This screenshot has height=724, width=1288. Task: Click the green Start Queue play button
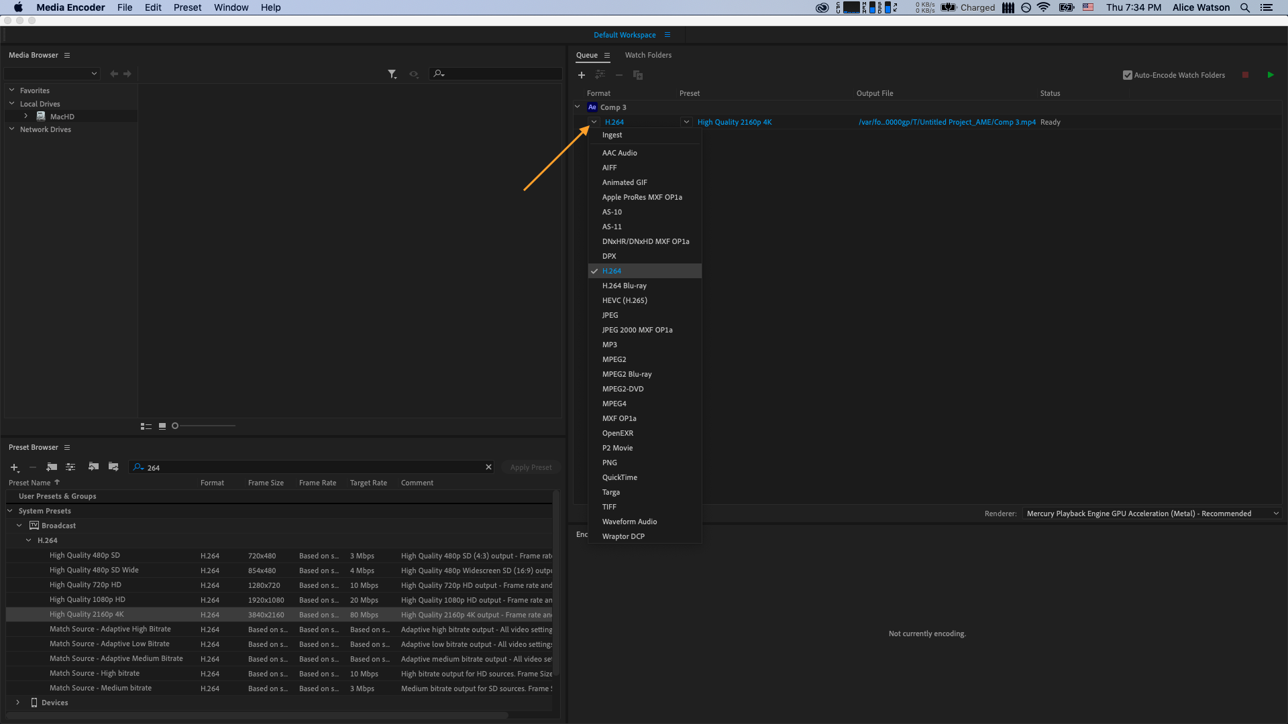tap(1270, 75)
